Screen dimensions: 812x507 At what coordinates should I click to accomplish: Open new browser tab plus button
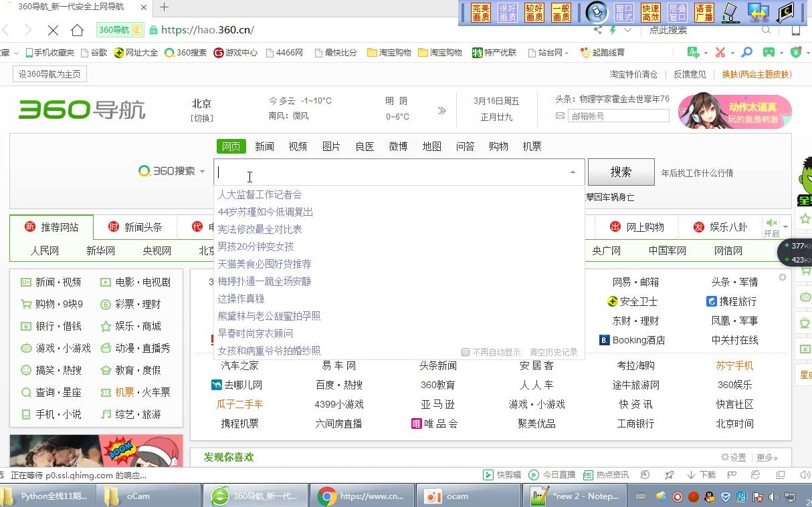click(164, 7)
